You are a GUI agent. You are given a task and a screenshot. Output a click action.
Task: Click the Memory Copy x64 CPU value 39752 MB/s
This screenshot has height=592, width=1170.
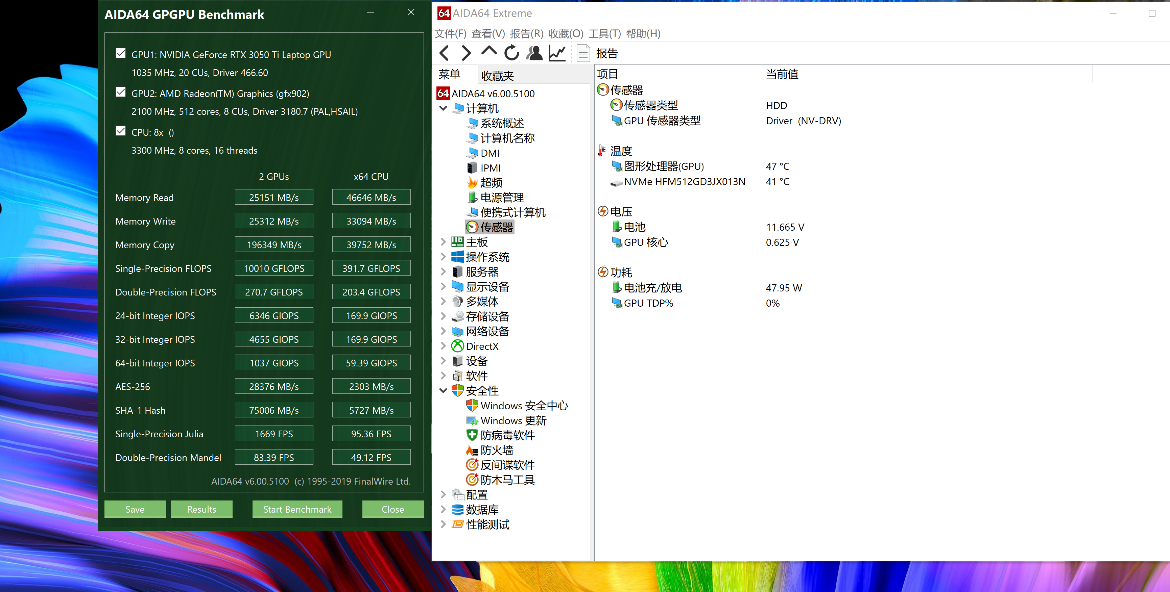coord(371,244)
